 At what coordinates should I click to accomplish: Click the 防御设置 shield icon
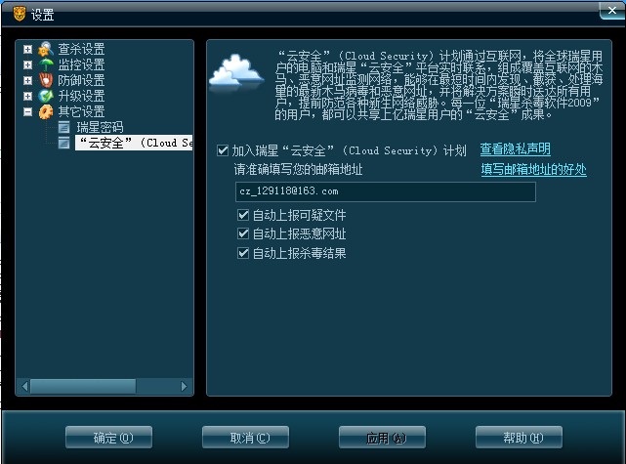pyautogui.click(x=46, y=80)
